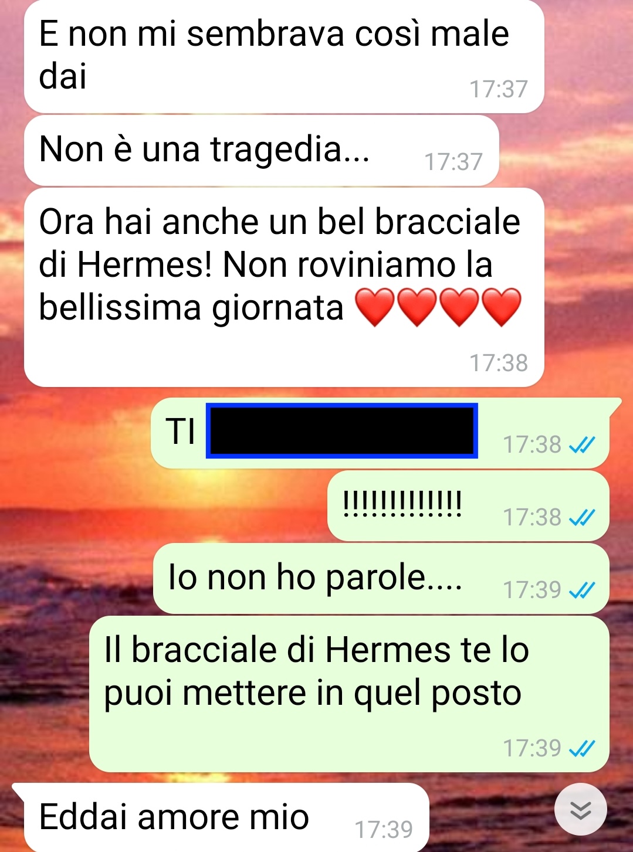Tap the 17:37 timestamp beside 'Non è una tragedia...'

click(x=453, y=162)
